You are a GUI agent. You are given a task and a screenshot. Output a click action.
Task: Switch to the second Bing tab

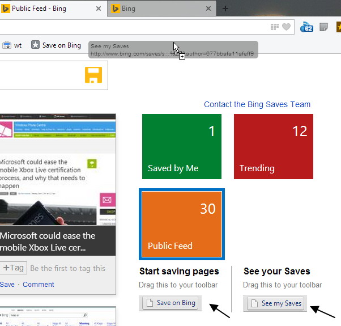point(162,9)
